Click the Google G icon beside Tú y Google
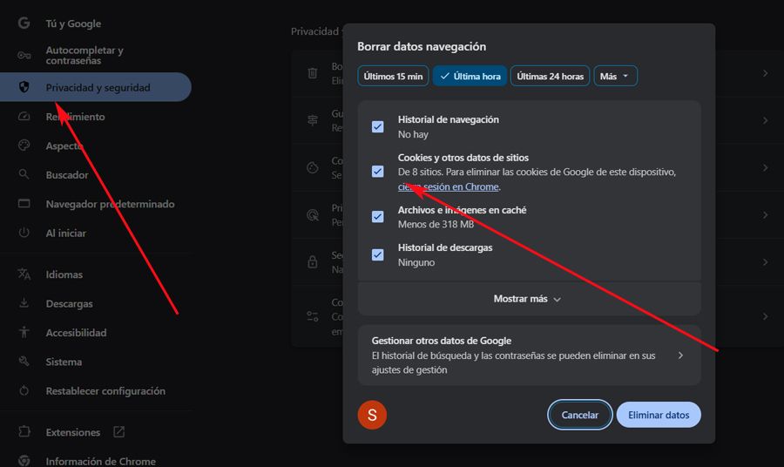The width and height of the screenshot is (784, 467). (x=24, y=23)
